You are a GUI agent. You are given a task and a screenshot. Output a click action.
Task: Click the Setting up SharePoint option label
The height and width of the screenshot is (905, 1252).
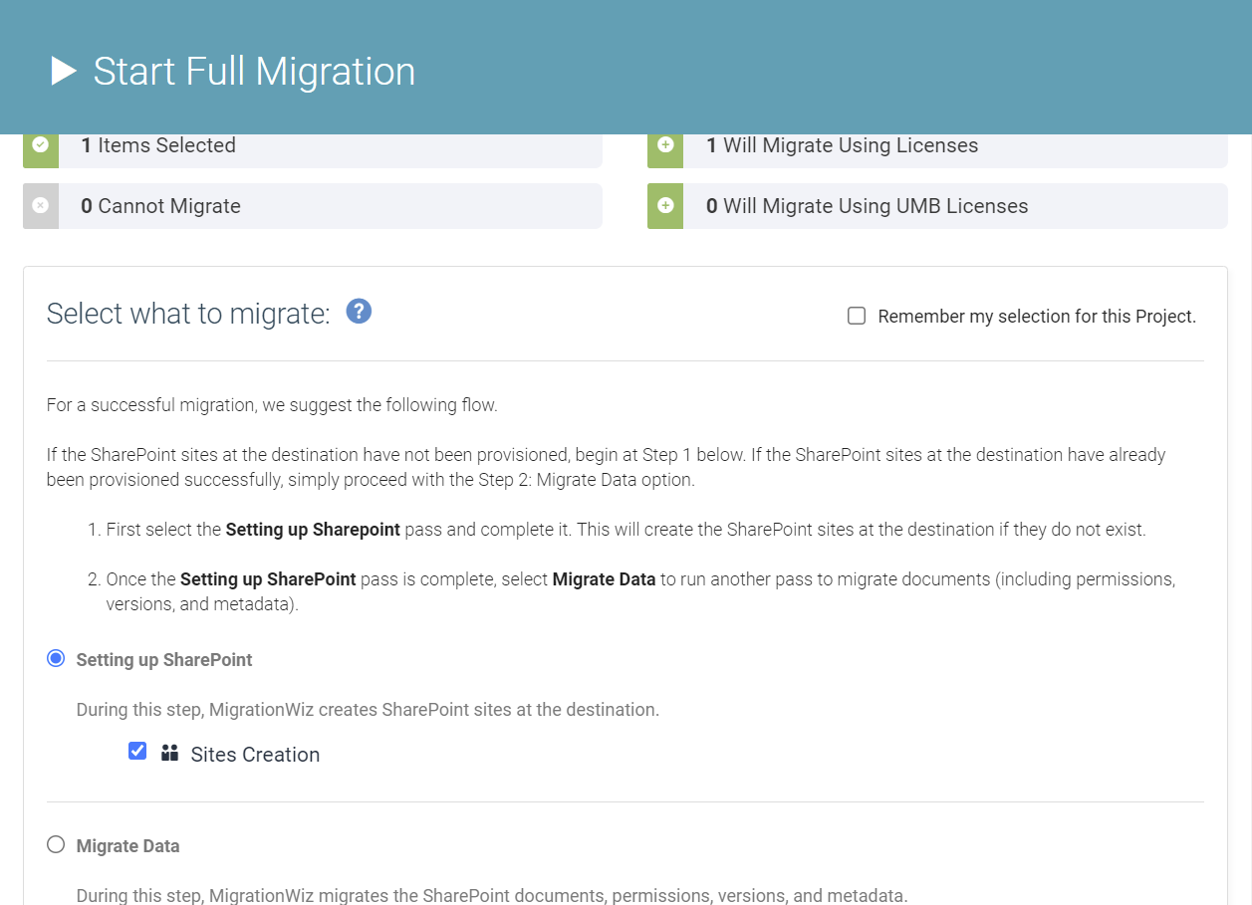point(164,660)
